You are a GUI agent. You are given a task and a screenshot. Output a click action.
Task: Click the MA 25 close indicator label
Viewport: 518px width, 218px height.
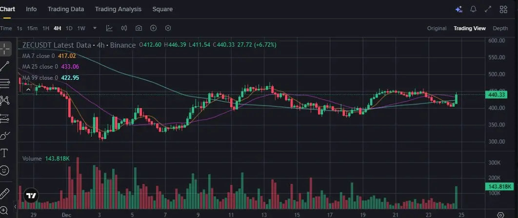[x=40, y=67]
